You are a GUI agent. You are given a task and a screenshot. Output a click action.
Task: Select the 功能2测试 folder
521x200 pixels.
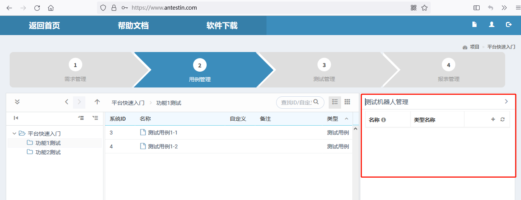(48, 152)
